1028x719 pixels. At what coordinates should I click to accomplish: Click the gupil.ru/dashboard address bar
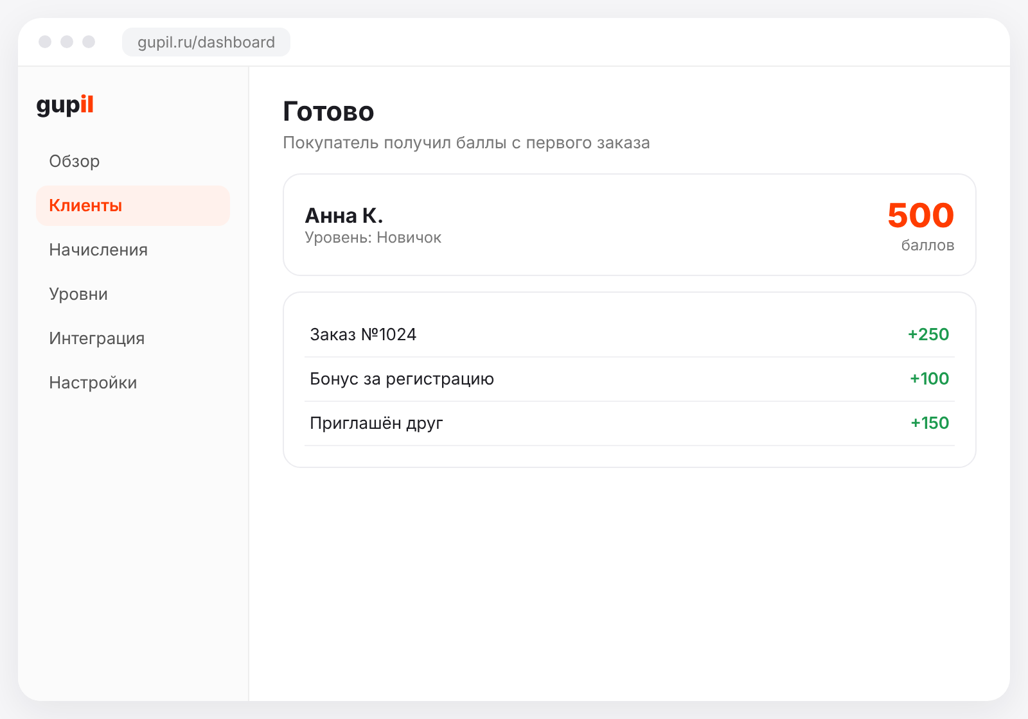point(206,42)
